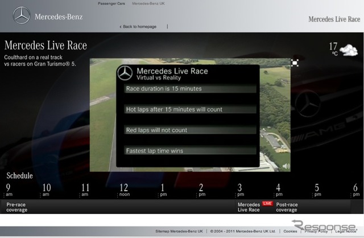This screenshot has width=364, height=238.
Task: Click 'Red laps will not count' row
Action: pyautogui.click(x=190, y=130)
